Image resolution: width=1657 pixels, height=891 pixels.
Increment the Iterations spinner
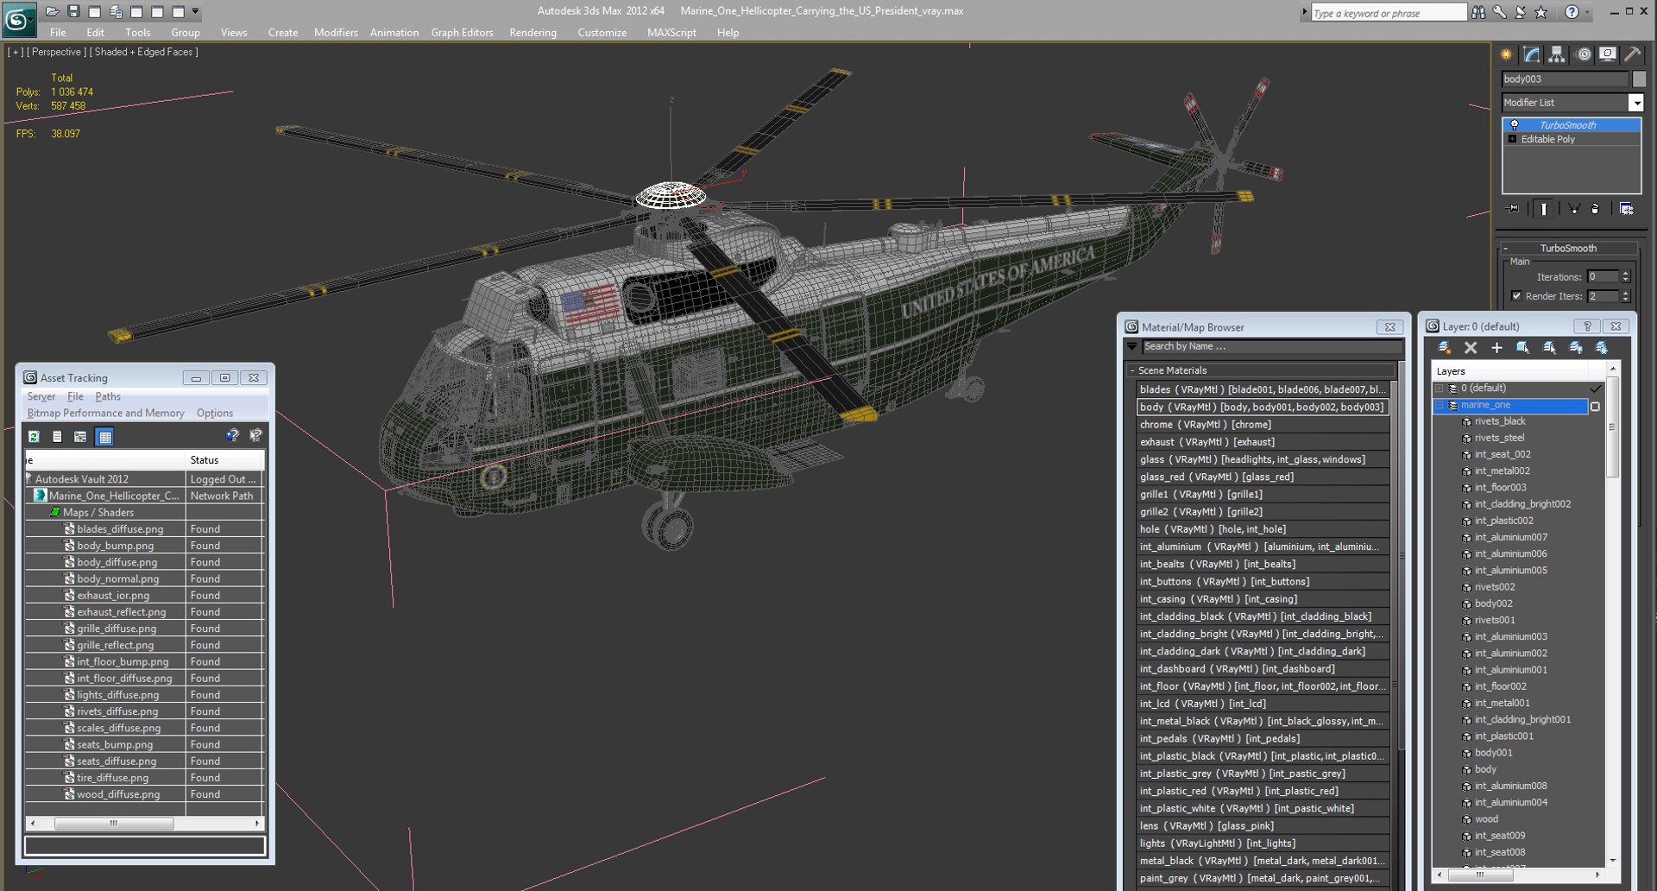tap(1625, 274)
